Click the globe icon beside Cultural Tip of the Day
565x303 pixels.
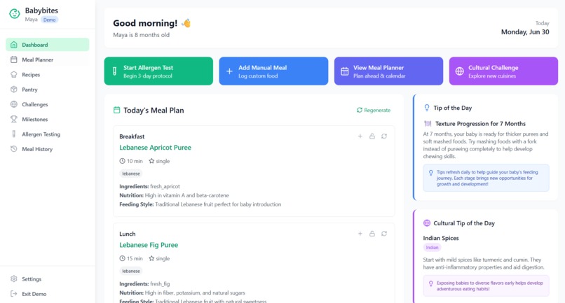point(427,223)
